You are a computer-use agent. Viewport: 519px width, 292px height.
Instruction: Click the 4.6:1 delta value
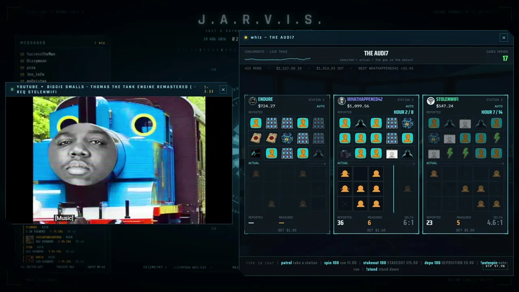coord(495,223)
